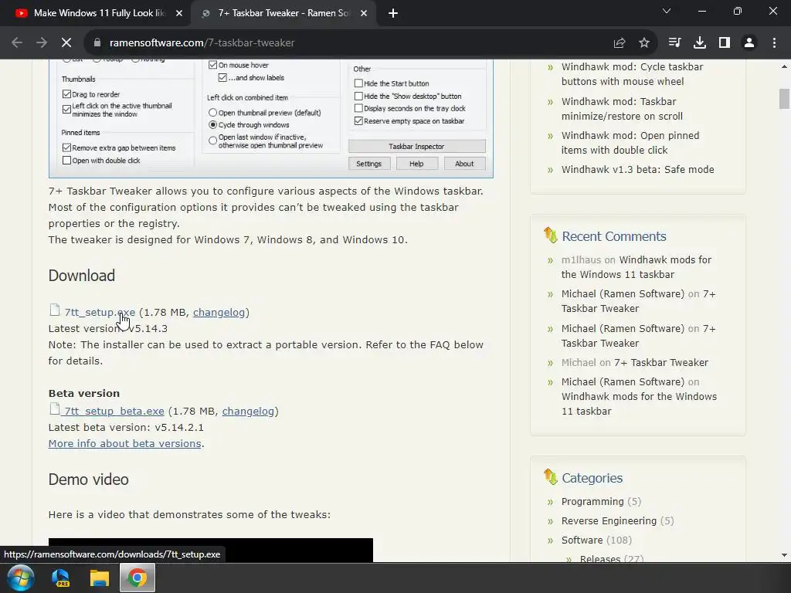Click On mouse hover checkbox
The height and width of the screenshot is (593, 791).
point(213,65)
